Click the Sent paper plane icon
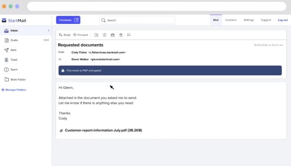Screen dimensions: 291x166 [6, 50]
